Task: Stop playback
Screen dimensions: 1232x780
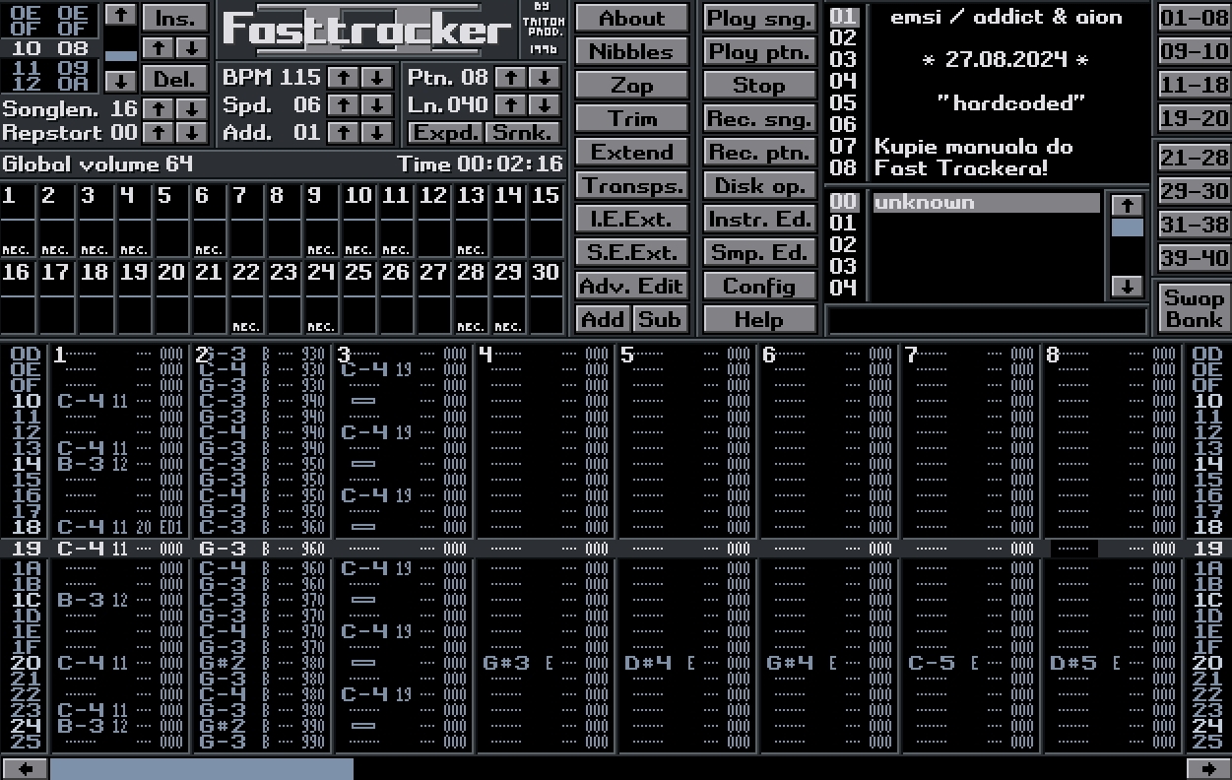Action: click(x=759, y=85)
